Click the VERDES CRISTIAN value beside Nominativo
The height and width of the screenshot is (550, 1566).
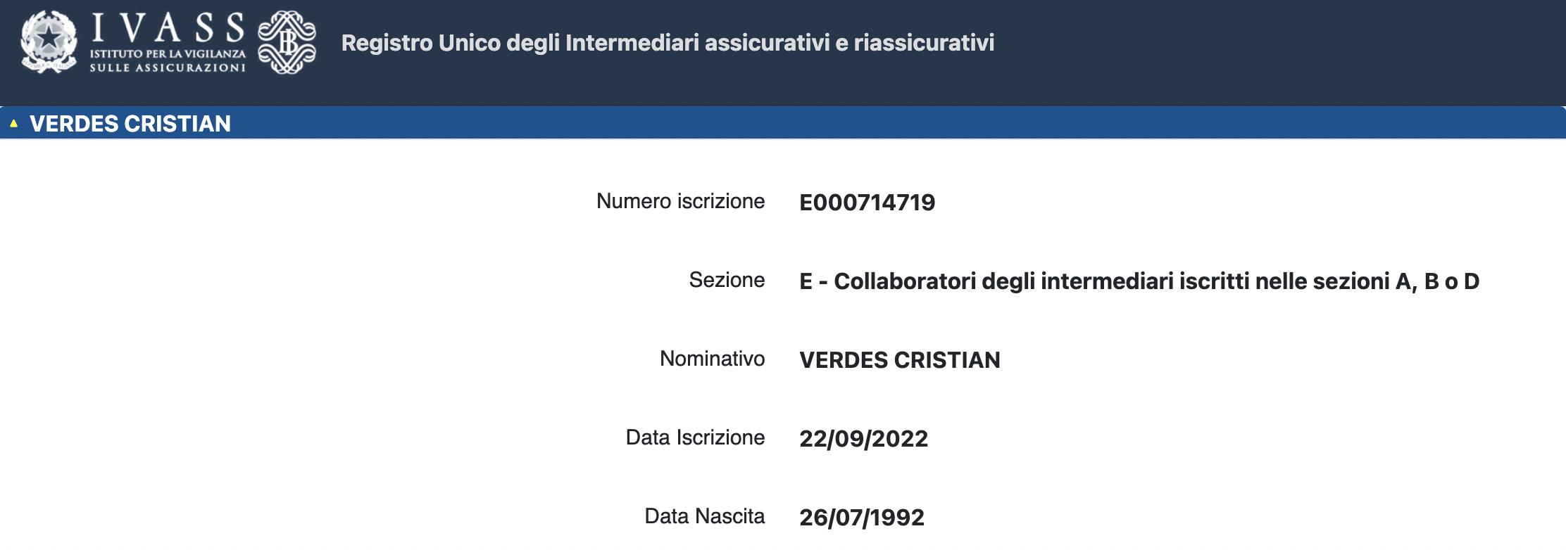(899, 360)
